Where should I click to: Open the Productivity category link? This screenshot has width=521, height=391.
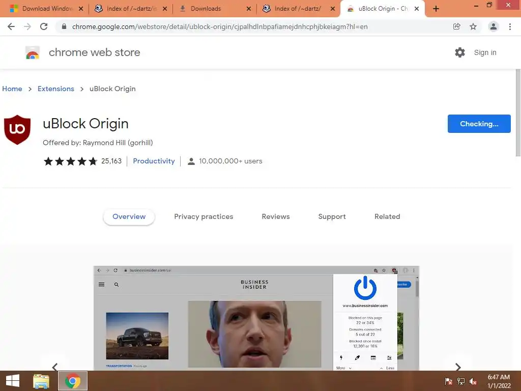pyautogui.click(x=154, y=161)
